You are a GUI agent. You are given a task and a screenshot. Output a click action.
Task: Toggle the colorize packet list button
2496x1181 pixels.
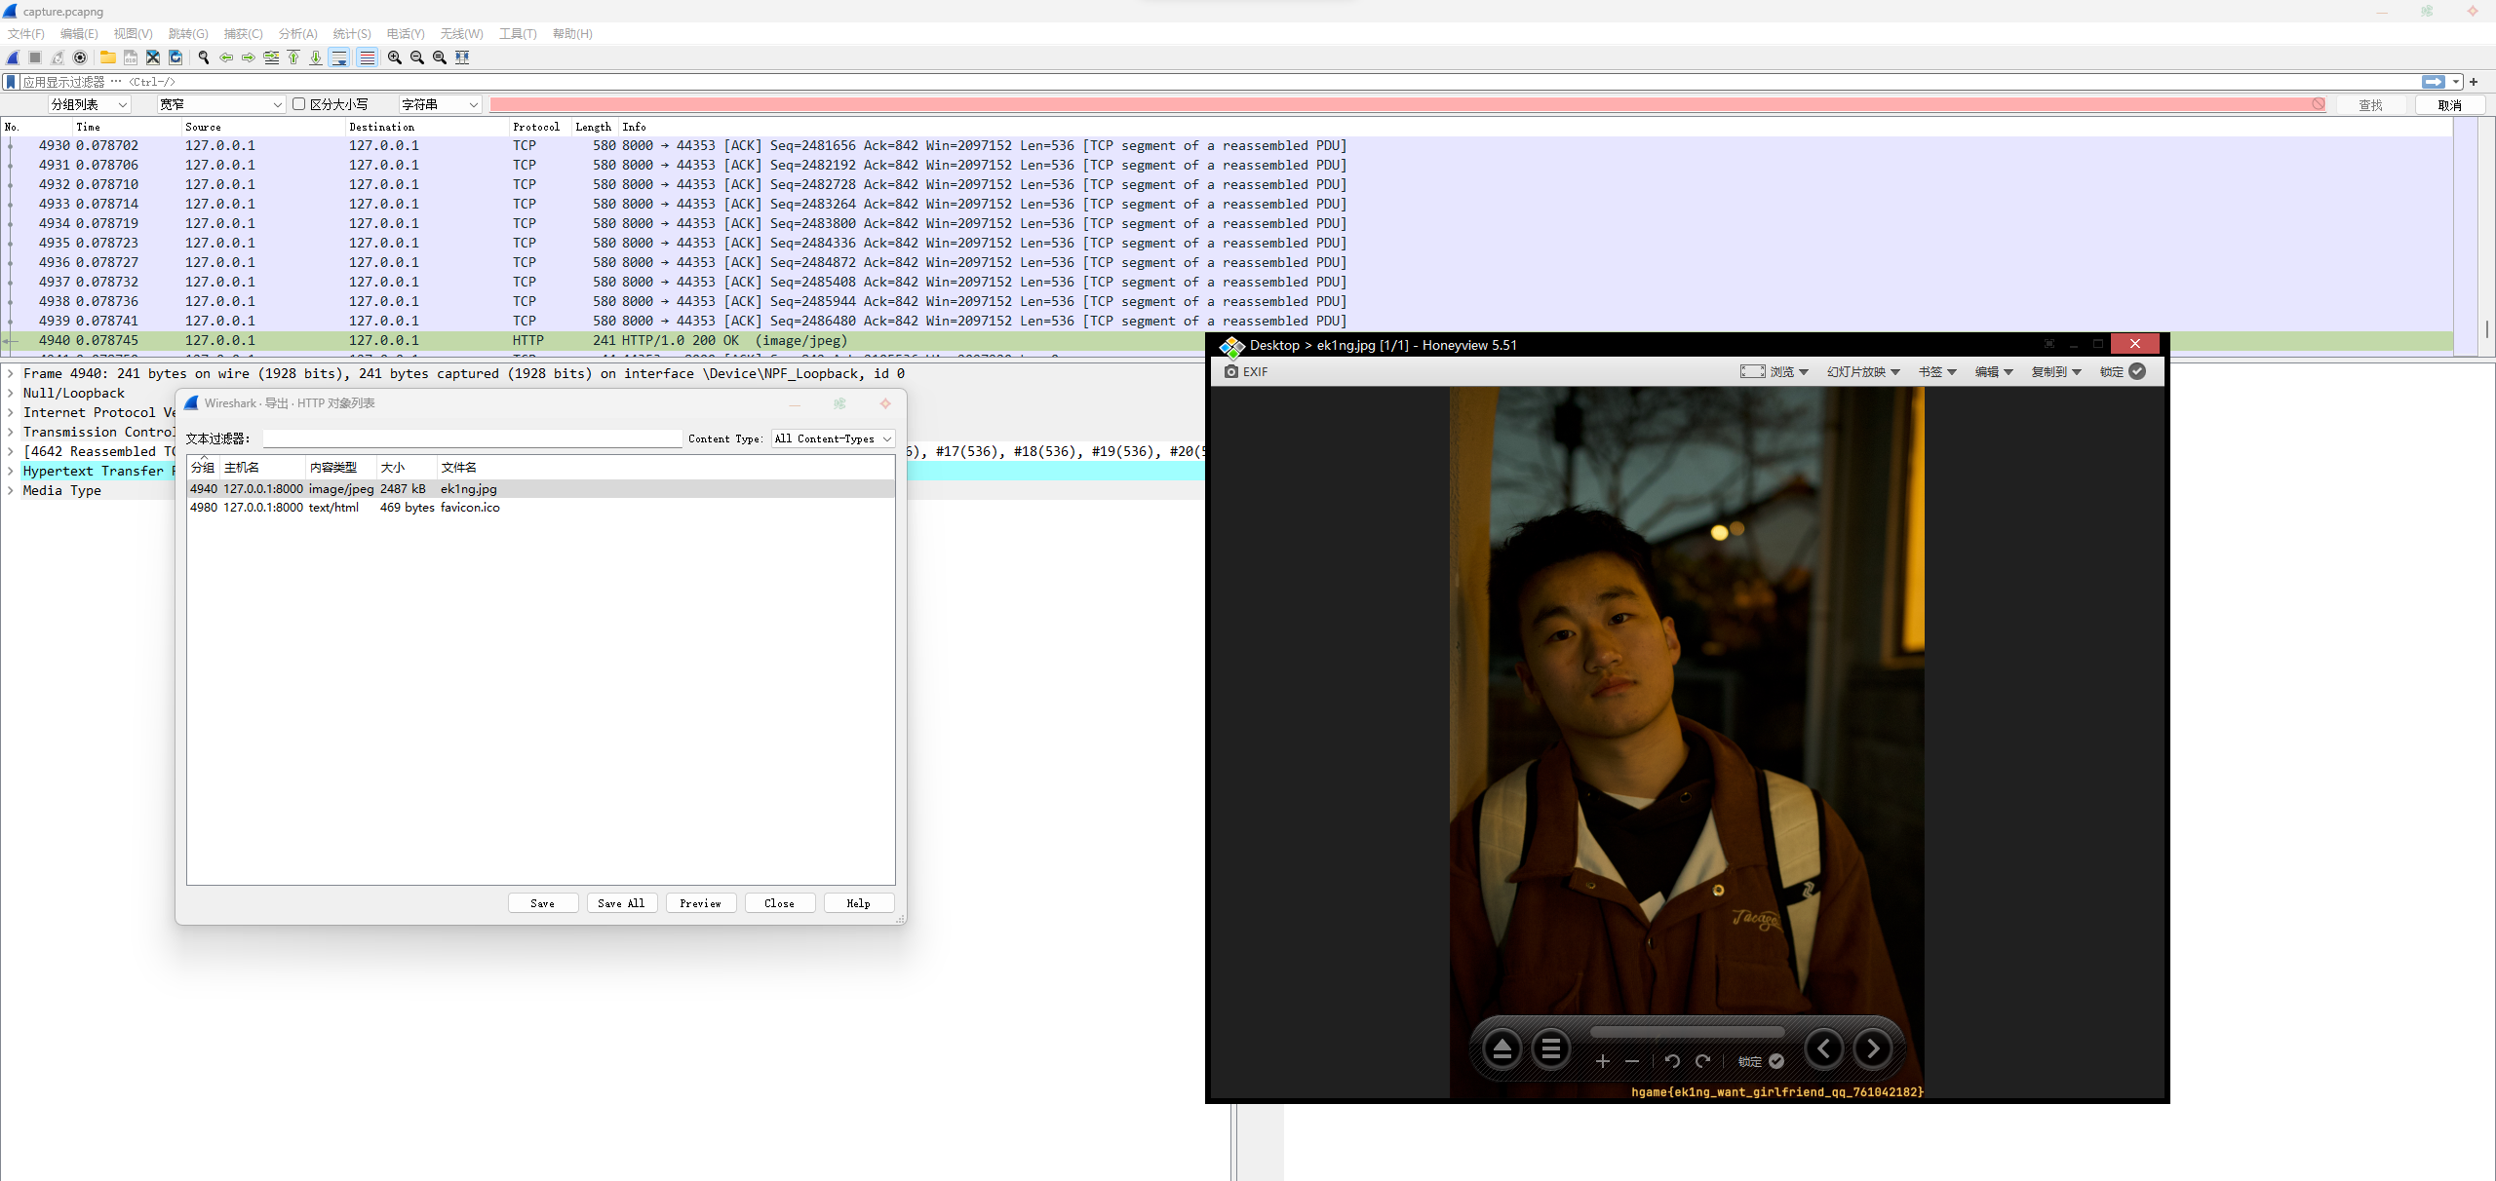368,57
